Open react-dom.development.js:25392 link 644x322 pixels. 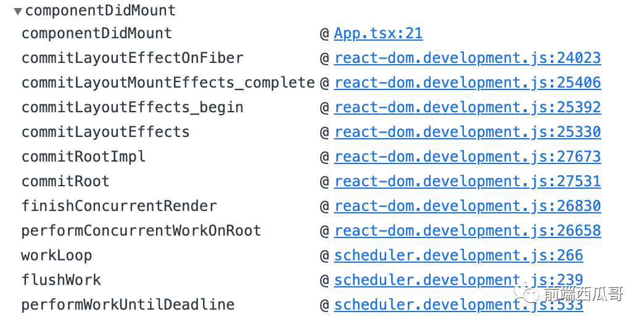[468, 107]
